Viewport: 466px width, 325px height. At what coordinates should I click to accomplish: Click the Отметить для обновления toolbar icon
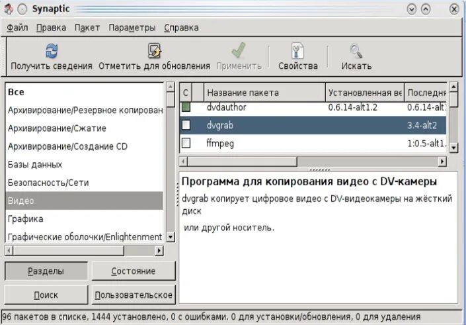coord(155,50)
